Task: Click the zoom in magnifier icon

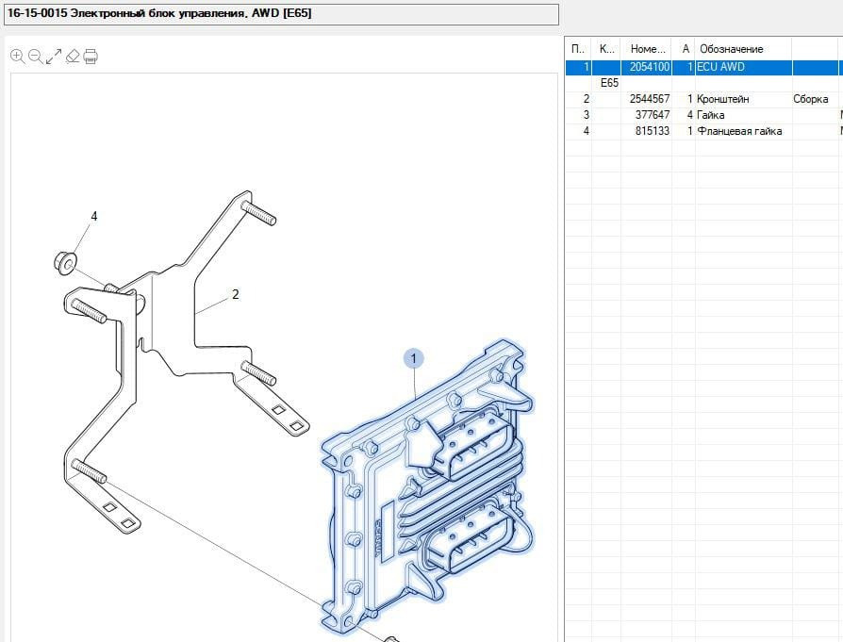Action: [x=17, y=57]
